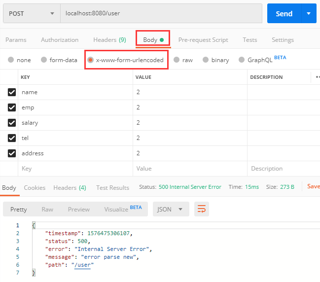This screenshot has height=282, width=320.
Task: View the response Headers (4) tab
Action: point(70,187)
